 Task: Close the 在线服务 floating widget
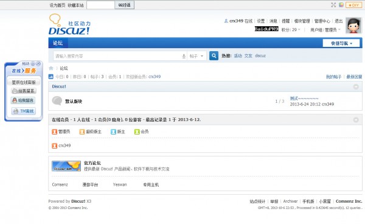38,63
